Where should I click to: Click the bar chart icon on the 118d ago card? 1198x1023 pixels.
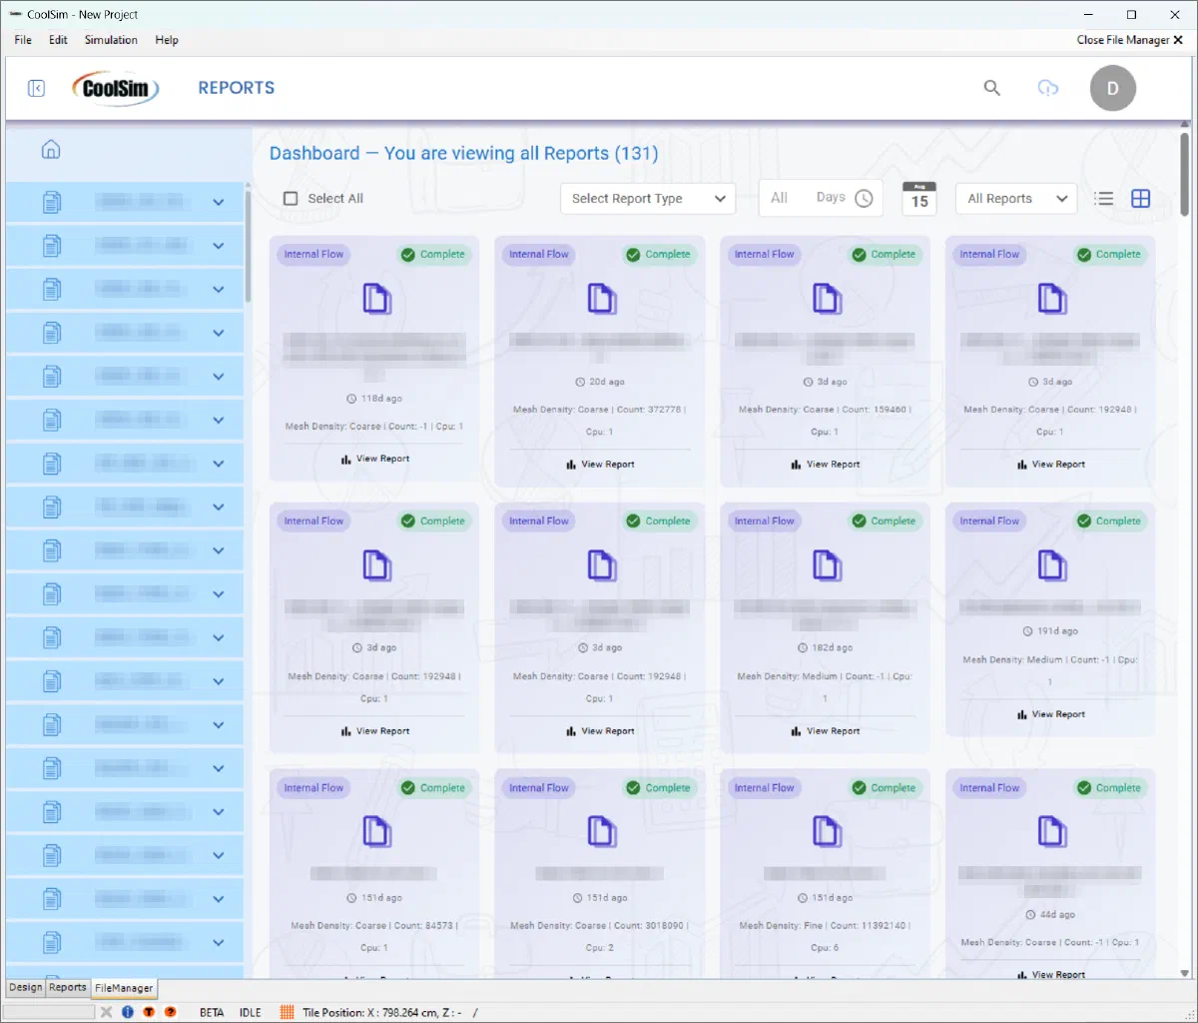pos(345,460)
